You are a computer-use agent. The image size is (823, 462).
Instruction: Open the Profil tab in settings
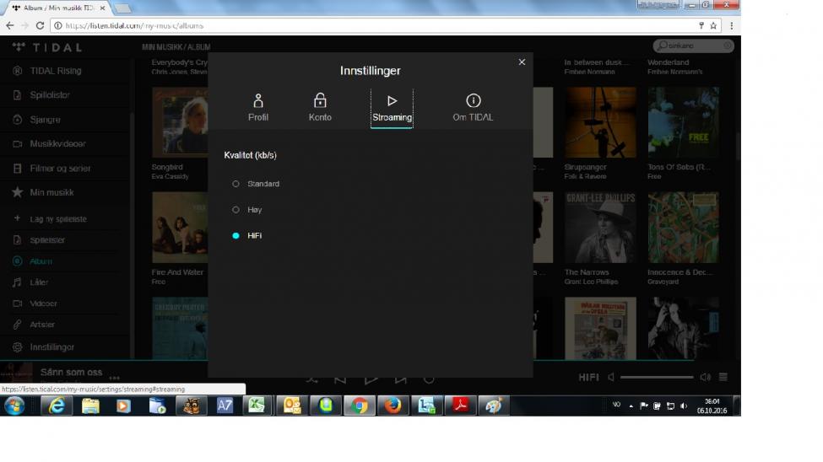coord(257,108)
